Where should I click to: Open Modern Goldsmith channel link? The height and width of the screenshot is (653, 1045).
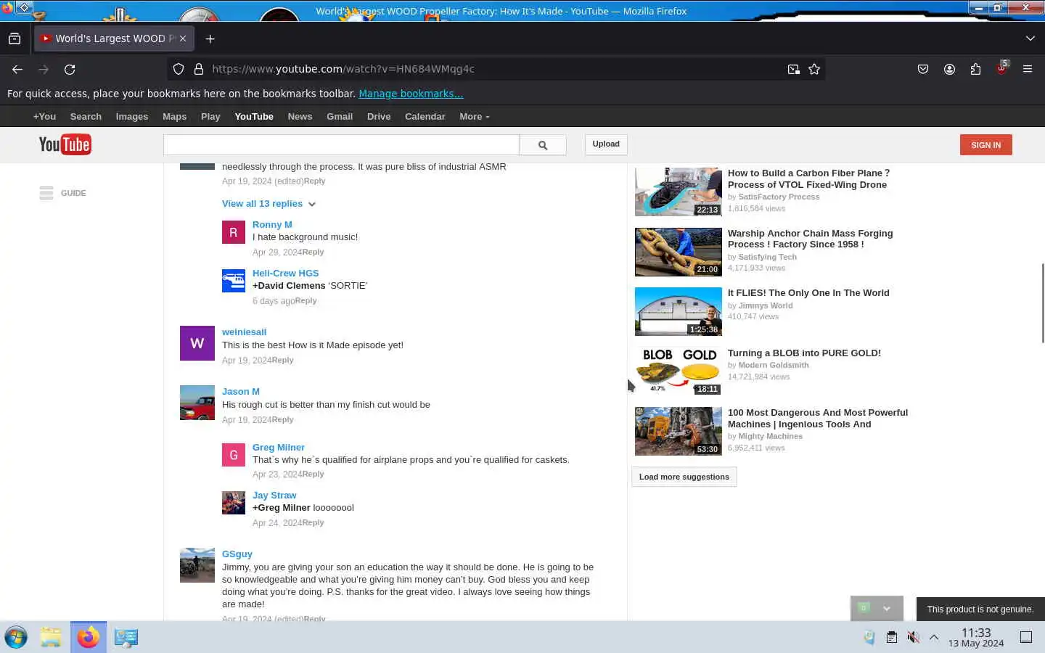(774, 366)
